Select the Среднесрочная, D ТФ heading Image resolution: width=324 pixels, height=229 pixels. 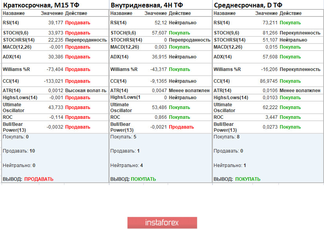pos(248,5)
